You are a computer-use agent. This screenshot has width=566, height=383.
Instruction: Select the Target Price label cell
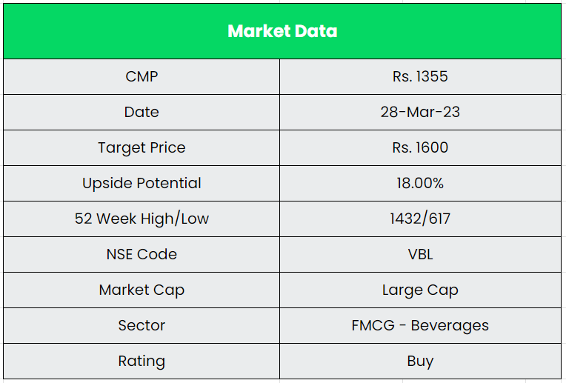[141, 147]
